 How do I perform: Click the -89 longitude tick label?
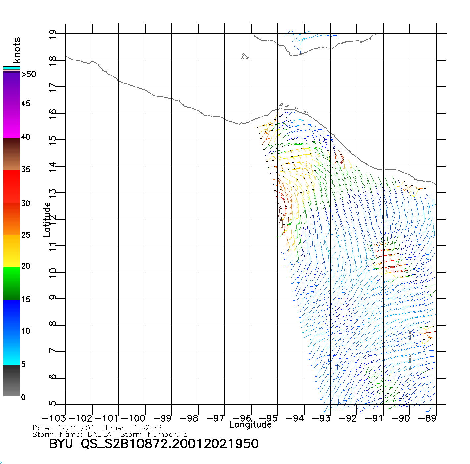[x=427, y=418]
